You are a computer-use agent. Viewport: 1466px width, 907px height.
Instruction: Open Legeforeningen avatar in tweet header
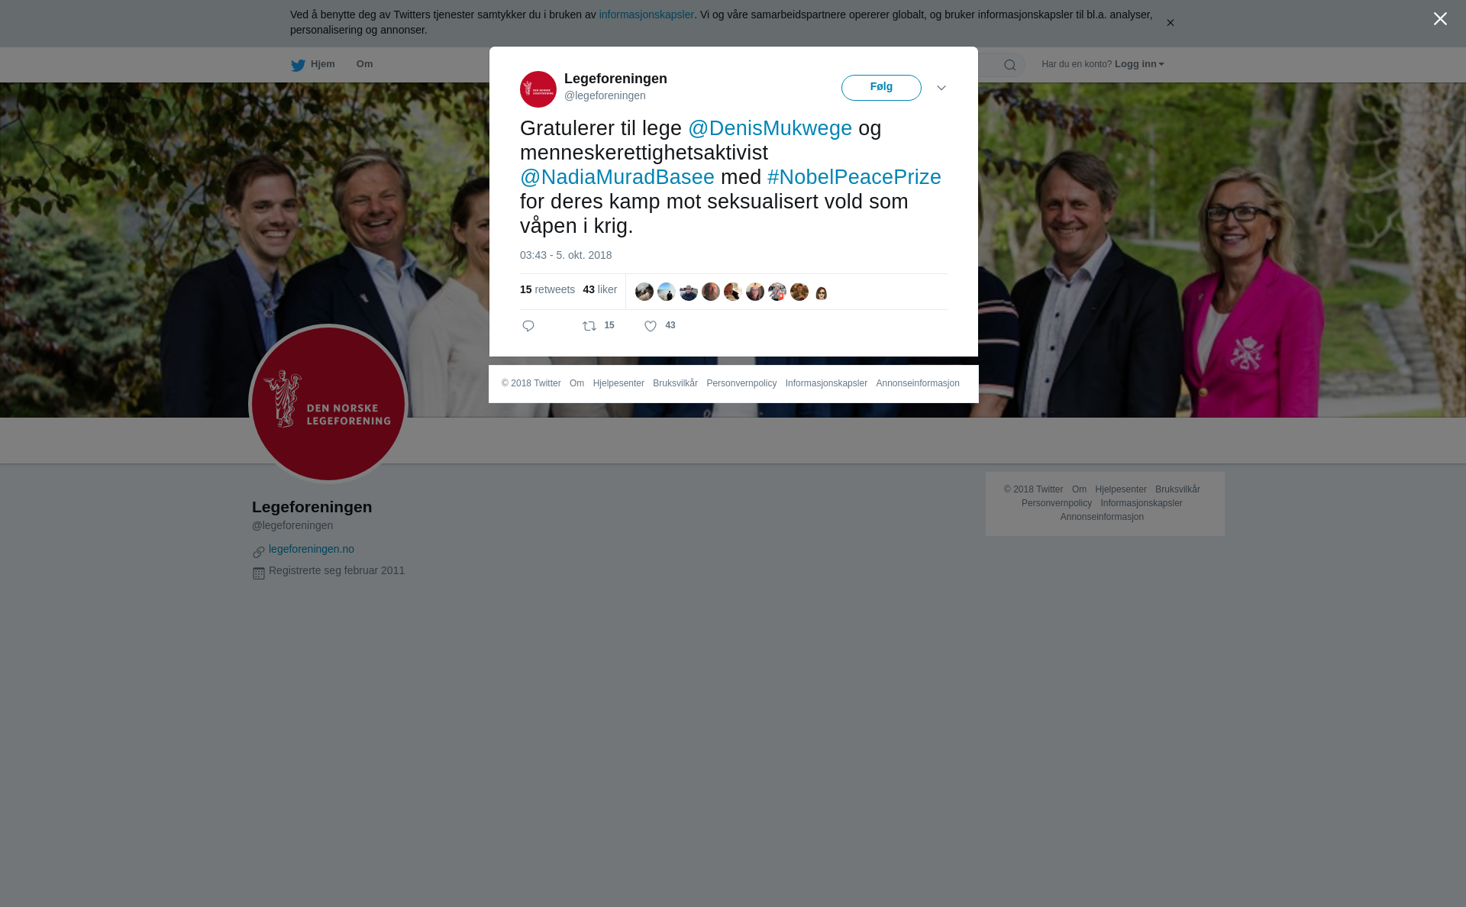538,89
